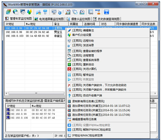Click the 网卡接收数据速度 column header
The height and width of the screenshot is (140, 161).
[x=128, y=24]
